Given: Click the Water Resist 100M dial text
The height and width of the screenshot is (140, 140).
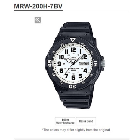Looking at the screenshot, I should pos(74,69).
